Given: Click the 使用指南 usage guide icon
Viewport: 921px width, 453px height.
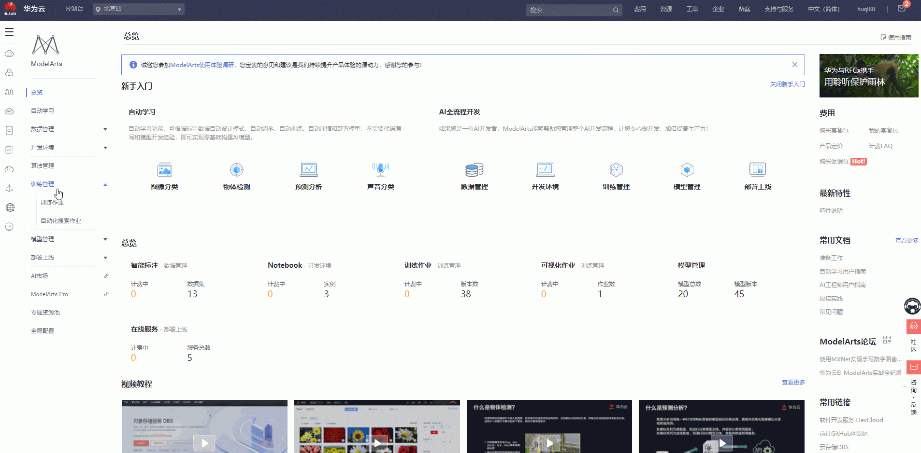Looking at the screenshot, I should tap(883, 37).
